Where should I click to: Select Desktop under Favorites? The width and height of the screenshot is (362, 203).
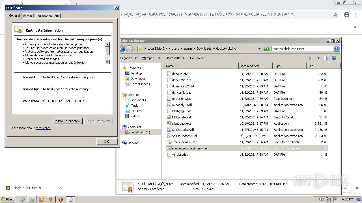tap(136, 73)
